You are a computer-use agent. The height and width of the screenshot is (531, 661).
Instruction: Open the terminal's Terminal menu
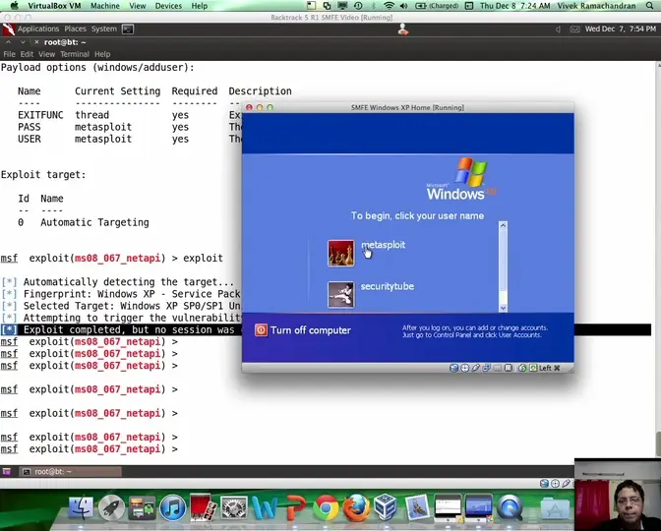[74, 54]
